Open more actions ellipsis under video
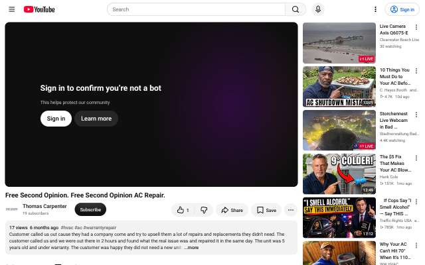This screenshot has height=265, width=425. tap(291, 210)
